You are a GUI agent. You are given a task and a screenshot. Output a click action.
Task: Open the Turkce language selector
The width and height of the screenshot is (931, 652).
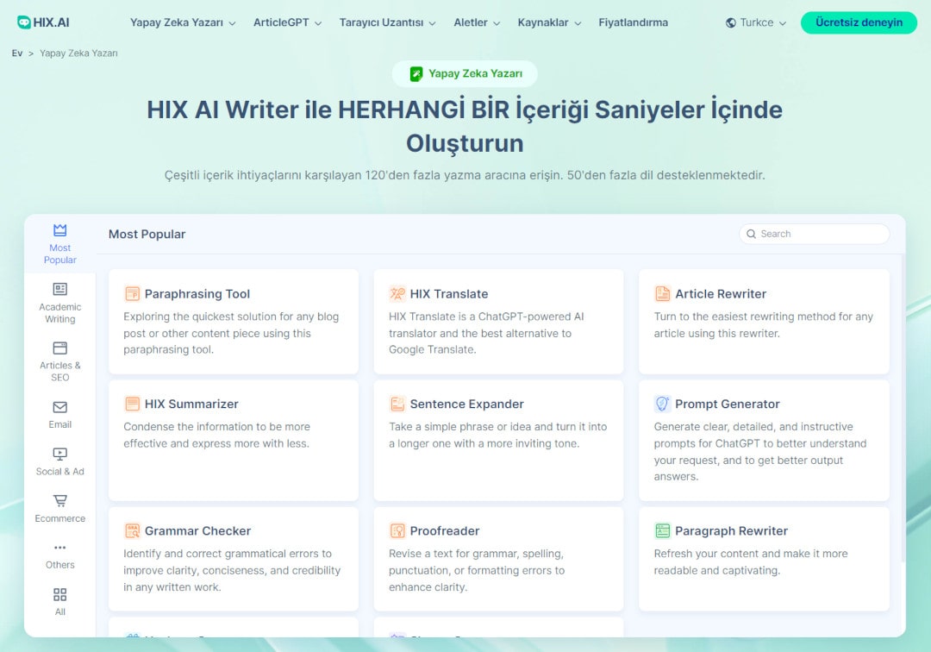pos(756,22)
